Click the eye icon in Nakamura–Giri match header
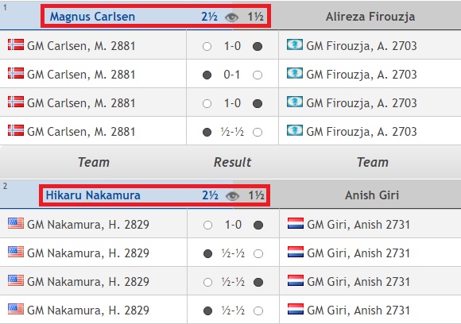This screenshot has height=324, width=461. click(x=232, y=196)
